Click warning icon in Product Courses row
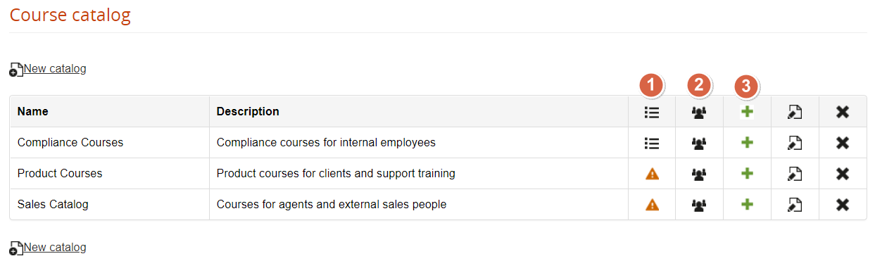The width and height of the screenshot is (875, 268). 652,174
